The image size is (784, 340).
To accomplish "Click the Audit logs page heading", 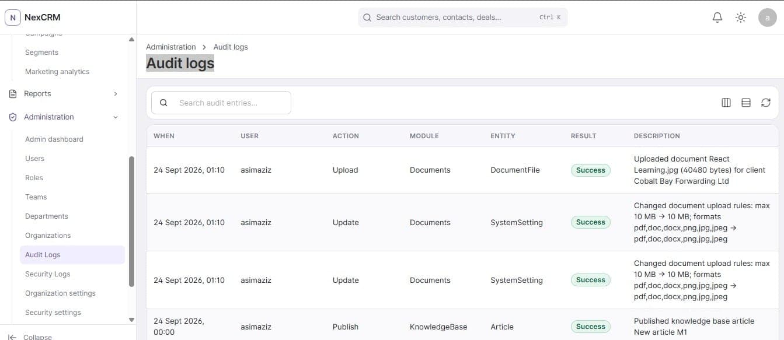I will coord(180,63).
